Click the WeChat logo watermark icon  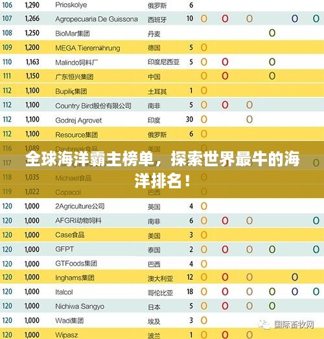[x=264, y=325]
